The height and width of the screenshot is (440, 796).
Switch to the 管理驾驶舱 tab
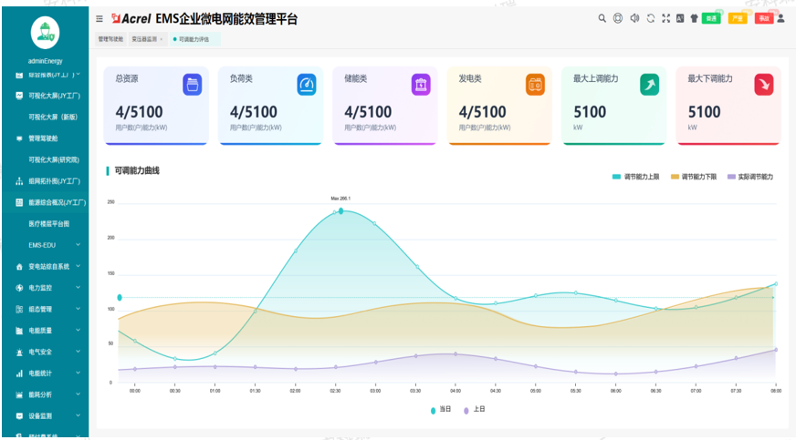(x=110, y=39)
